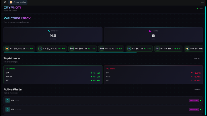The height and width of the screenshot is (116, 207).
Task: Click the Top Movers heading
Action: point(12,59)
